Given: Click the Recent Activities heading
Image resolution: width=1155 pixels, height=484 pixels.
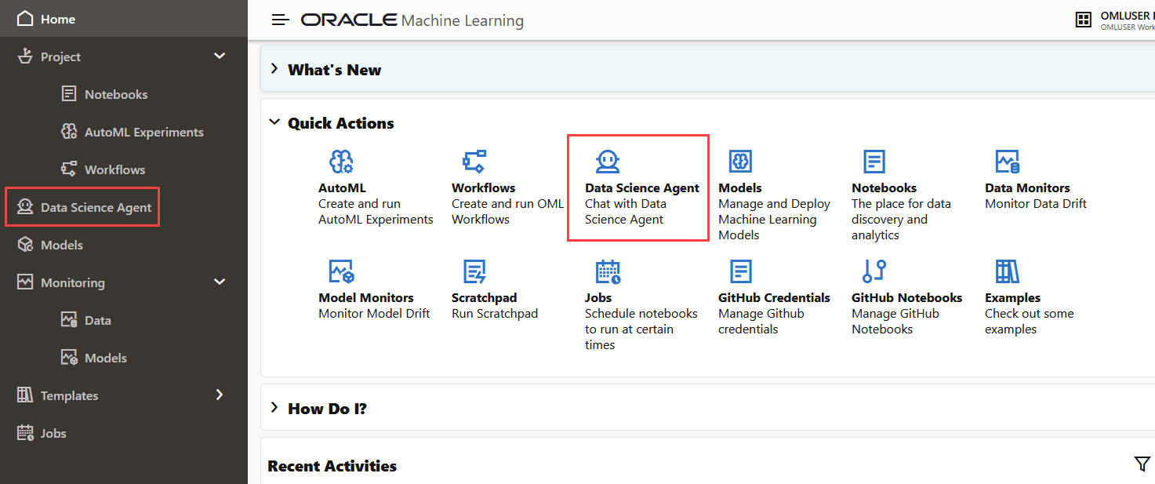Looking at the screenshot, I should coord(332,466).
